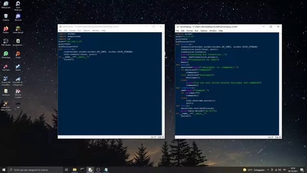Open Run menu in clientside.py window

(79, 31)
